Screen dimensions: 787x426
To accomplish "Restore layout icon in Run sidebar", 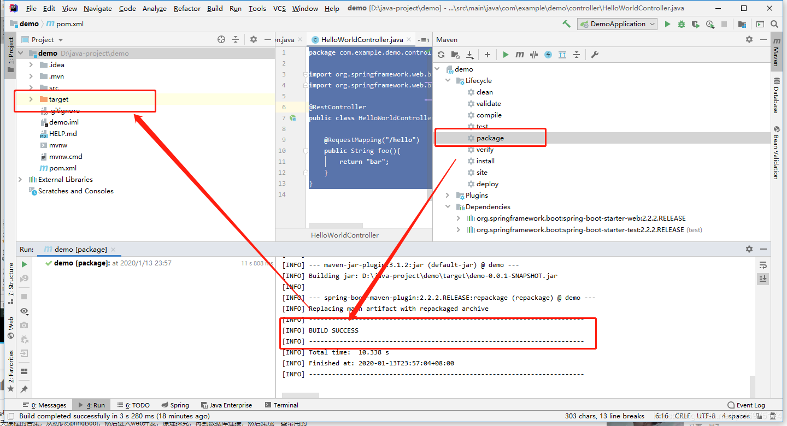I will 24,371.
